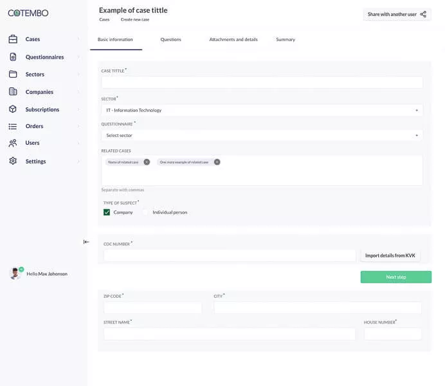Click the 'Example of case tittle' heading
The width and height of the screenshot is (445, 386).
click(x=133, y=10)
